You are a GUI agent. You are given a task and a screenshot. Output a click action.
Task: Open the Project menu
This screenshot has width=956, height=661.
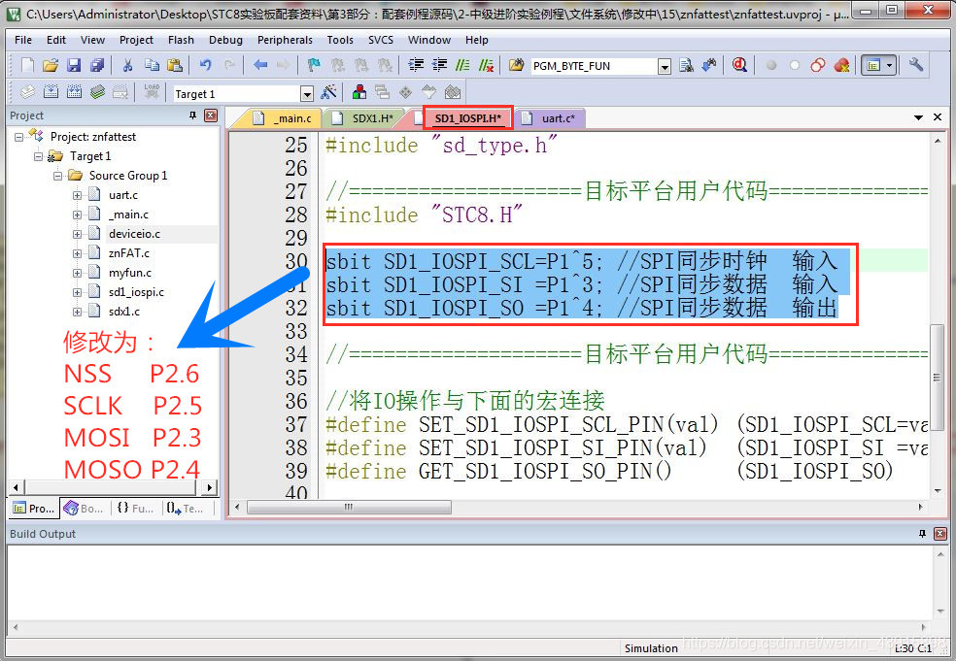[x=136, y=40]
